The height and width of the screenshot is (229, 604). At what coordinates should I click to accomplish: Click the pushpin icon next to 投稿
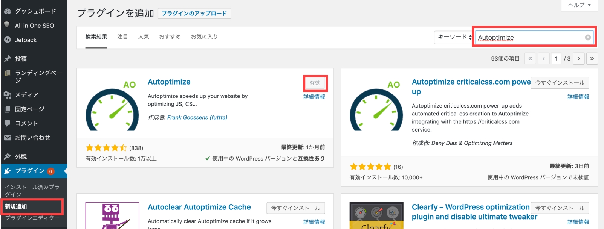(x=7, y=59)
